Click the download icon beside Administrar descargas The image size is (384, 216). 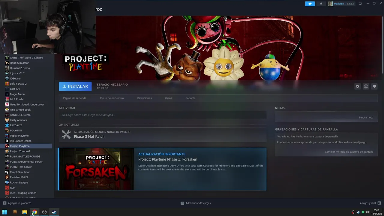[x=182, y=203]
